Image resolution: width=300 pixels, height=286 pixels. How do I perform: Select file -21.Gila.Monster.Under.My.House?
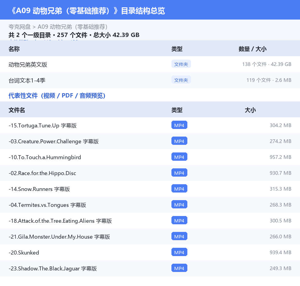click(59, 237)
